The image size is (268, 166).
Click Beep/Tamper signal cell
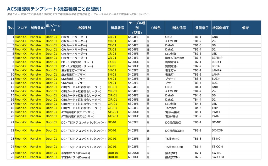(x=179, y=58)
